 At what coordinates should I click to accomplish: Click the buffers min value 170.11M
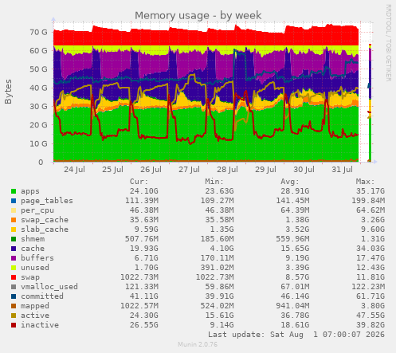coord(217,258)
